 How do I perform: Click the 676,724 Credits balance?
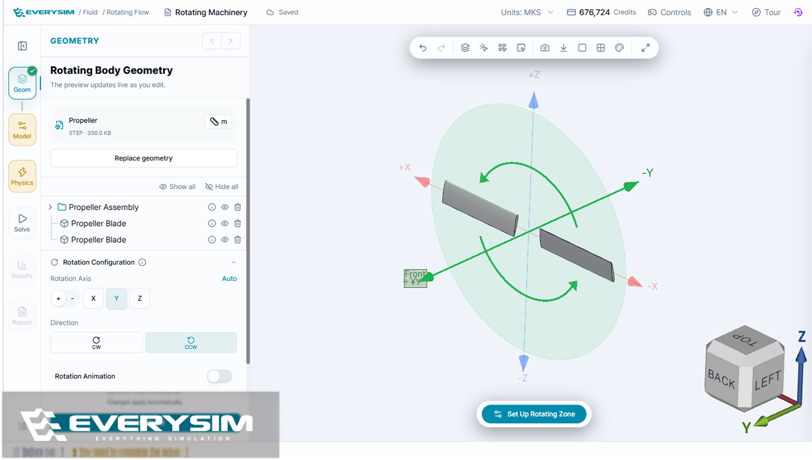coord(602,12)
